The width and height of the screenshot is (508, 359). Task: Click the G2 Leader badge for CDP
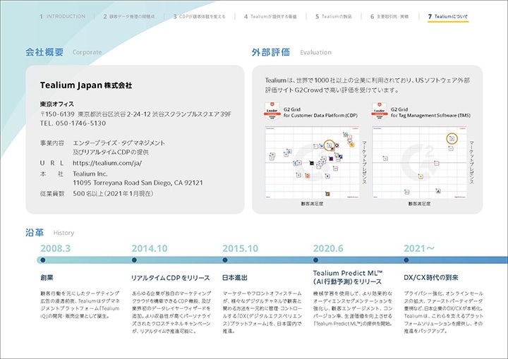[272, 111]
